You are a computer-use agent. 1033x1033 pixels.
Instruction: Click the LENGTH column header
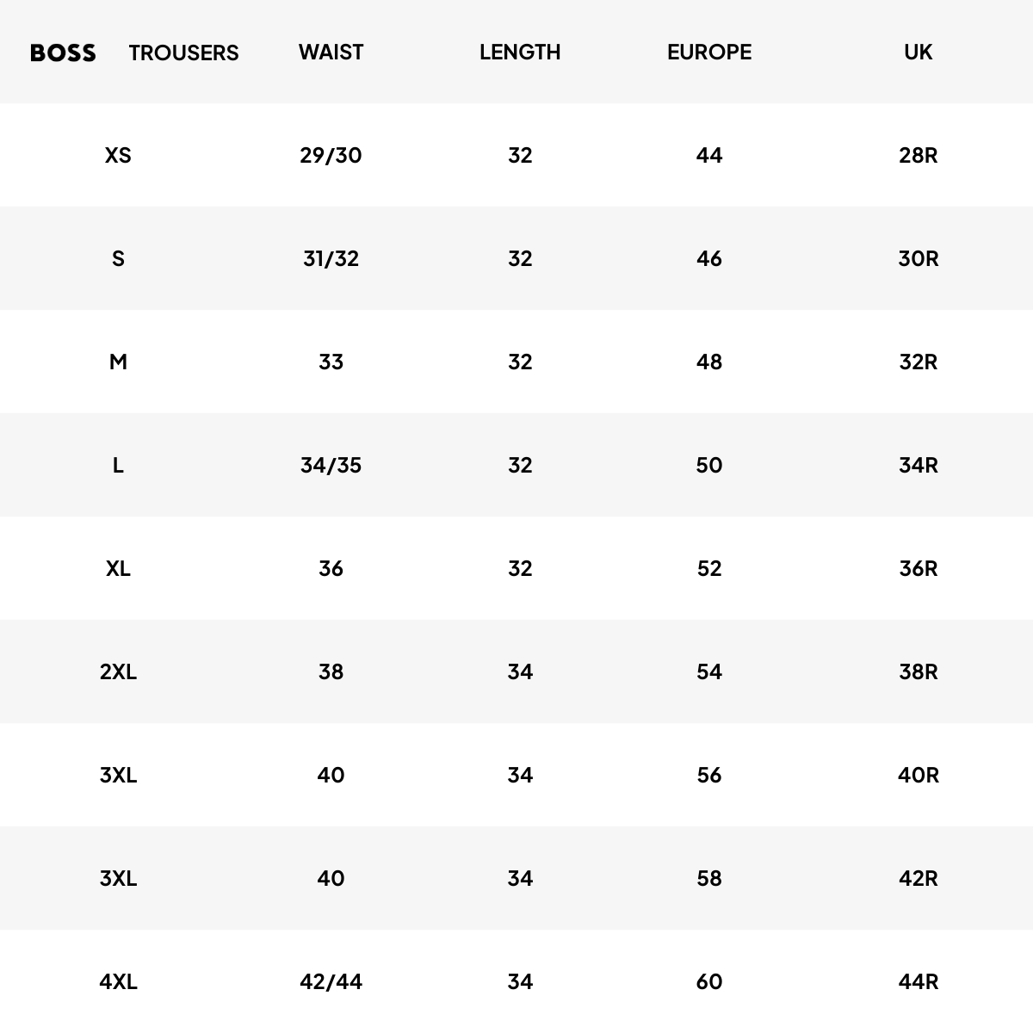[520, 53]
